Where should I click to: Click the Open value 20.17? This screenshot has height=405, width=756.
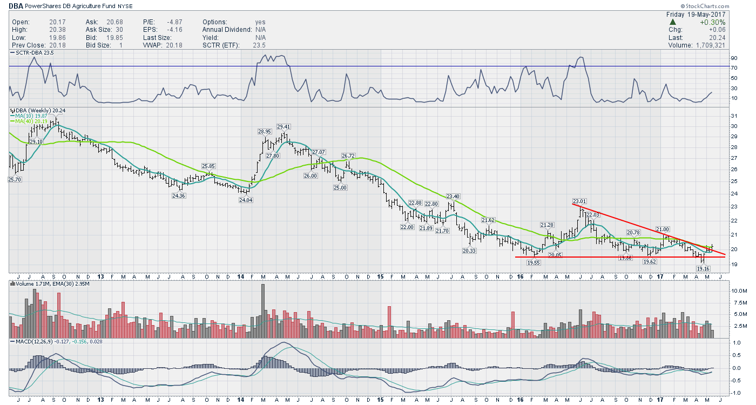coord(58,22)
